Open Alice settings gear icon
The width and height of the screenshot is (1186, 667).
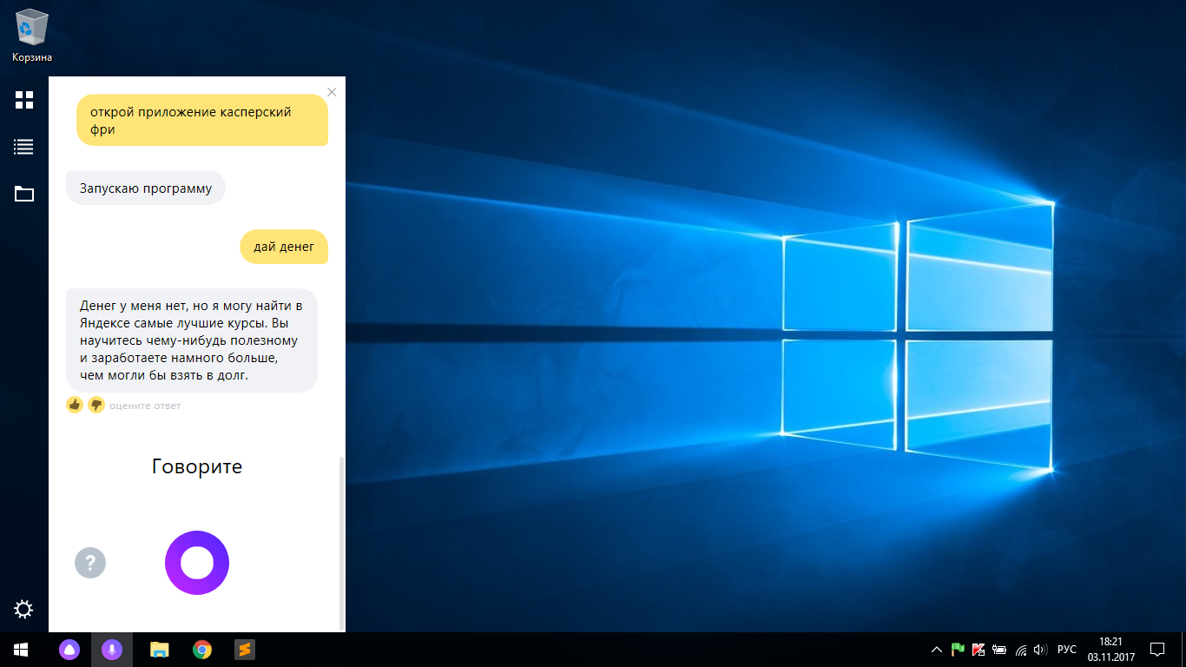24,610
